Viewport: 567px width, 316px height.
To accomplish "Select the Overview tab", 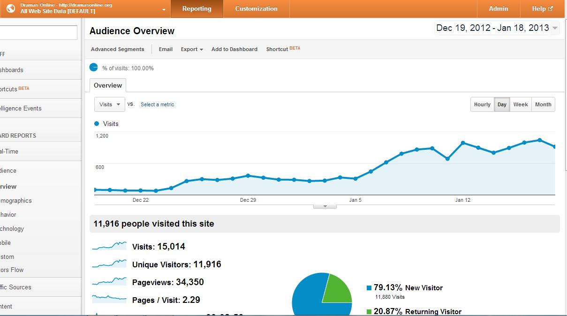I will [x=108, y=85].
